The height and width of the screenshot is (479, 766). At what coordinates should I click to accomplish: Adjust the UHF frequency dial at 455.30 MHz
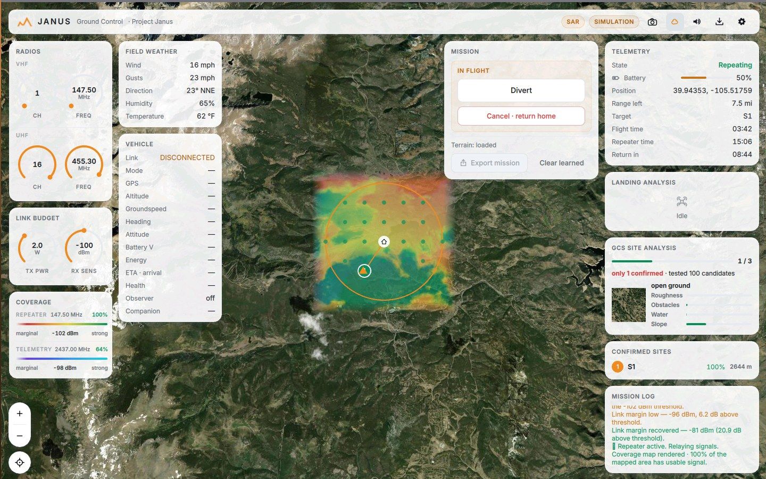(x=84, y=164)
